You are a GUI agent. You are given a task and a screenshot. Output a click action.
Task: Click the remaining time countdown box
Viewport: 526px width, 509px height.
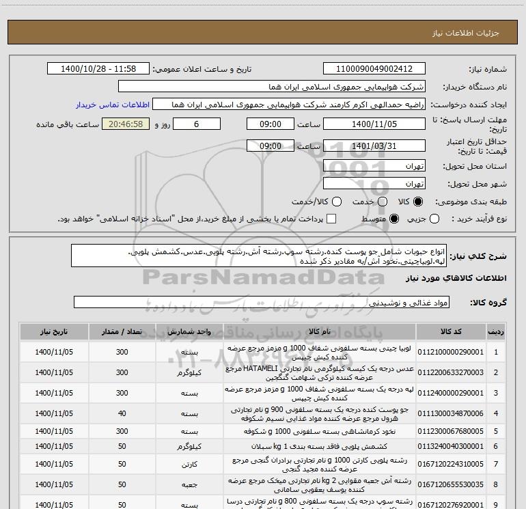(125, 124)
